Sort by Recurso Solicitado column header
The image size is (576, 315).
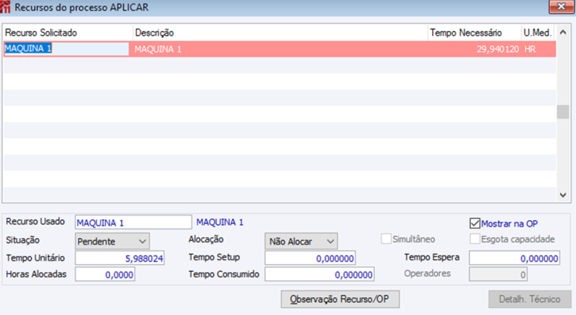pyautogui.click(x=68, y=32)
